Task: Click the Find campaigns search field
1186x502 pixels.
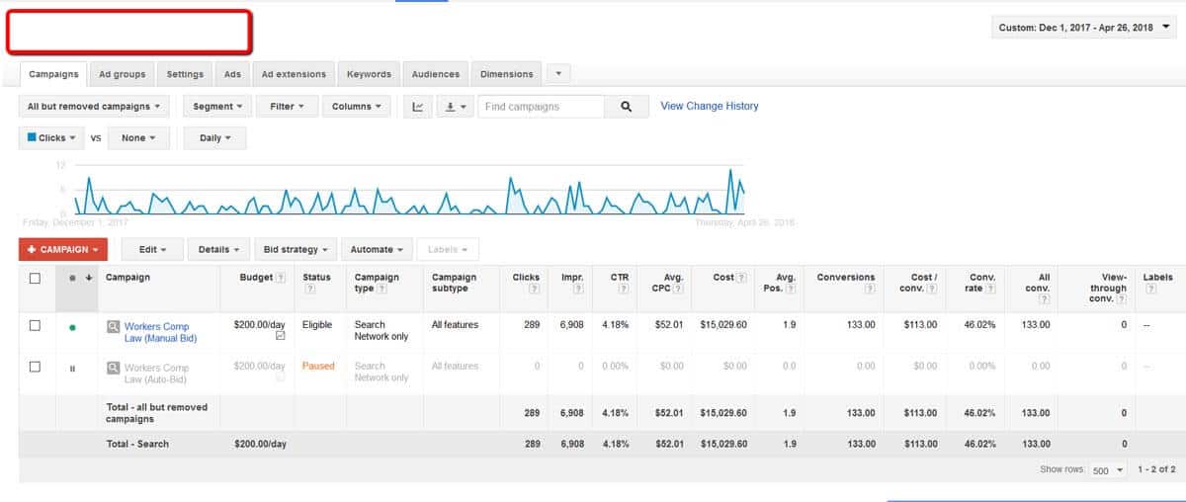Action: pos(541,107)
